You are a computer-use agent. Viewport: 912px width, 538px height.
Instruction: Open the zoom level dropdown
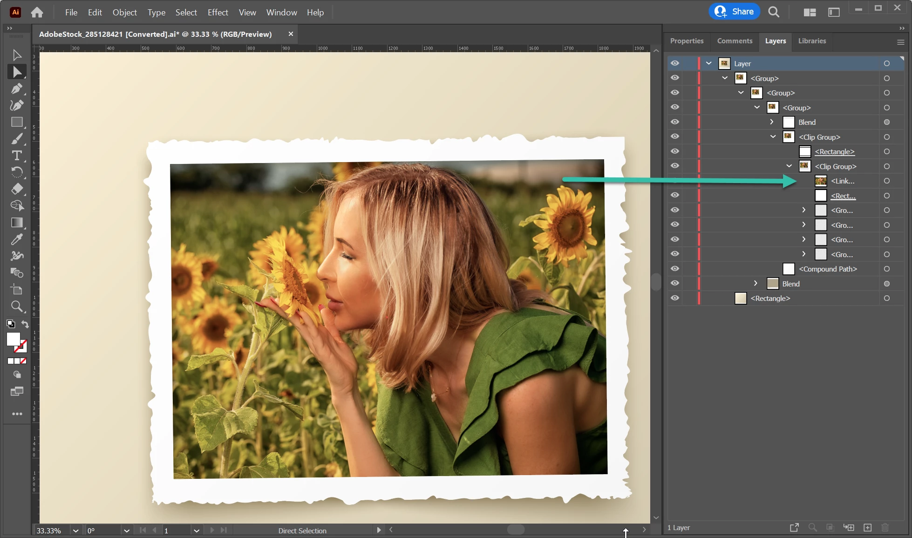pos(75,531)
